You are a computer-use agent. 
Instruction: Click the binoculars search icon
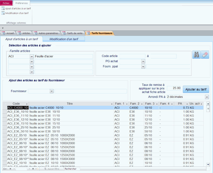196,55
